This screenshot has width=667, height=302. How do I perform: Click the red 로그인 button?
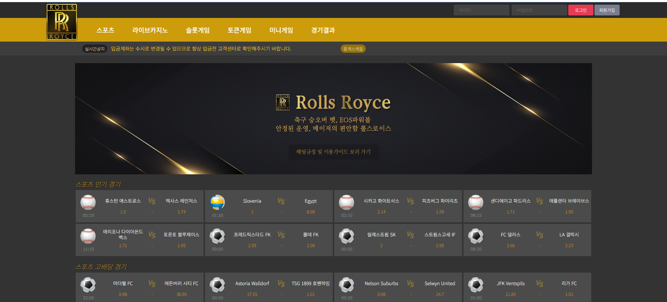[580, 10]
